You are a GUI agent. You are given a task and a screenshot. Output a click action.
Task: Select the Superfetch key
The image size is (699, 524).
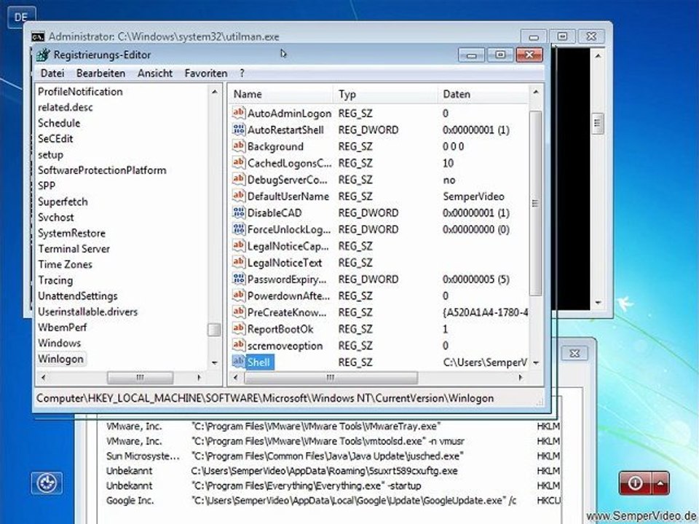pyautogui.click(x=63, y=202)
